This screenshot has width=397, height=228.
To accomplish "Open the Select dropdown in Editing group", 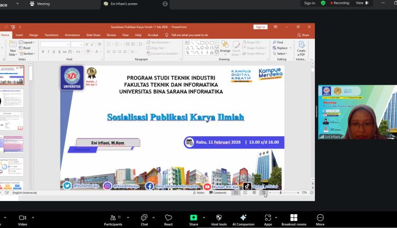I will point(280,54).
